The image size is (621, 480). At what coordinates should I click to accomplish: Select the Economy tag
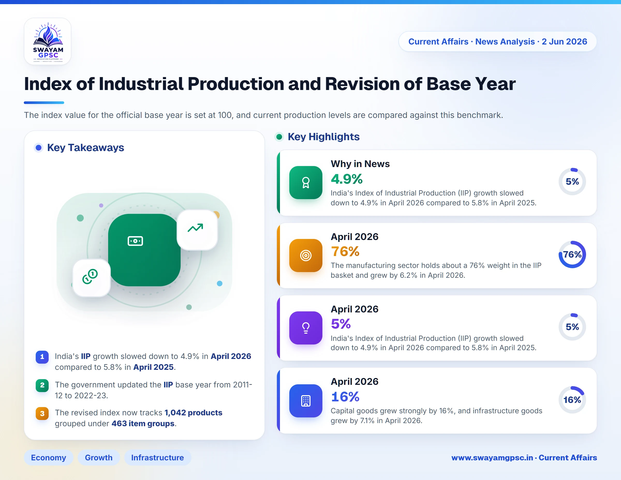(x=49, y=458)
